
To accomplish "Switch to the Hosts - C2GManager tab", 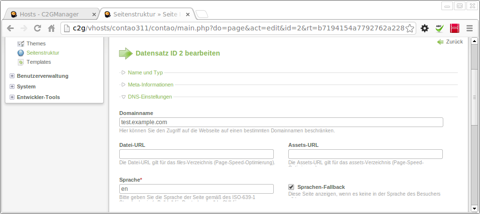I will tap(52, 14).
